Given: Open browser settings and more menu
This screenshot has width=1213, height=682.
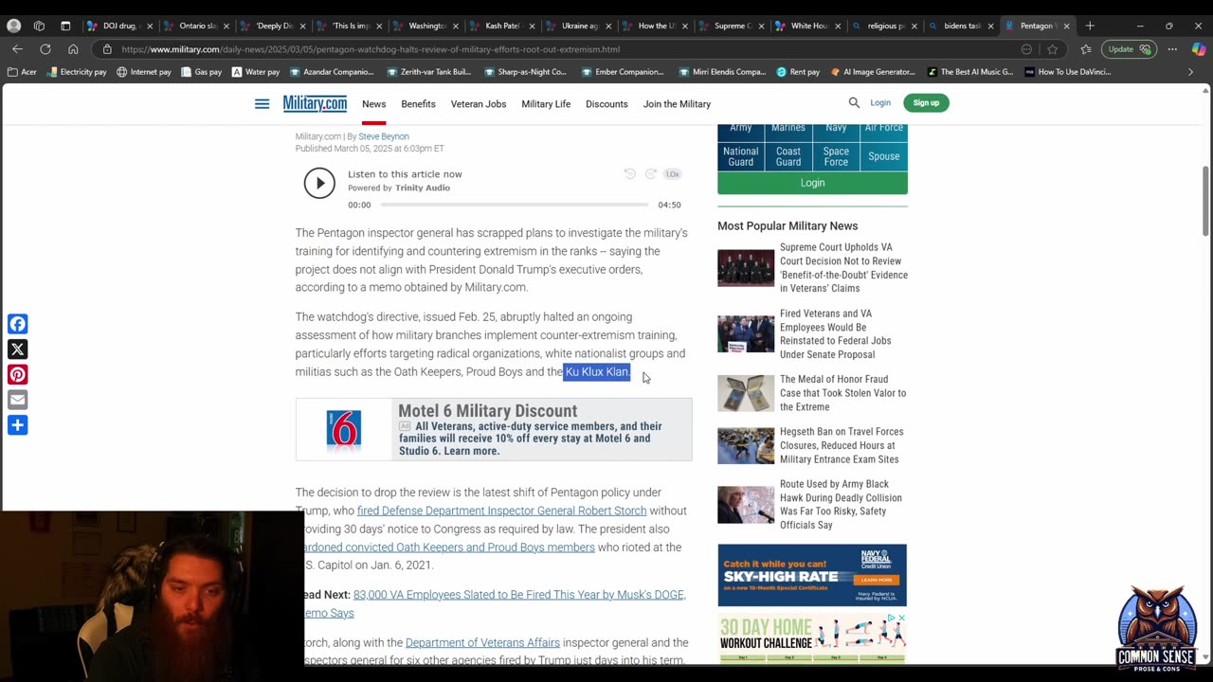Looking at the screenshot, I should [x=1172, y=49].
